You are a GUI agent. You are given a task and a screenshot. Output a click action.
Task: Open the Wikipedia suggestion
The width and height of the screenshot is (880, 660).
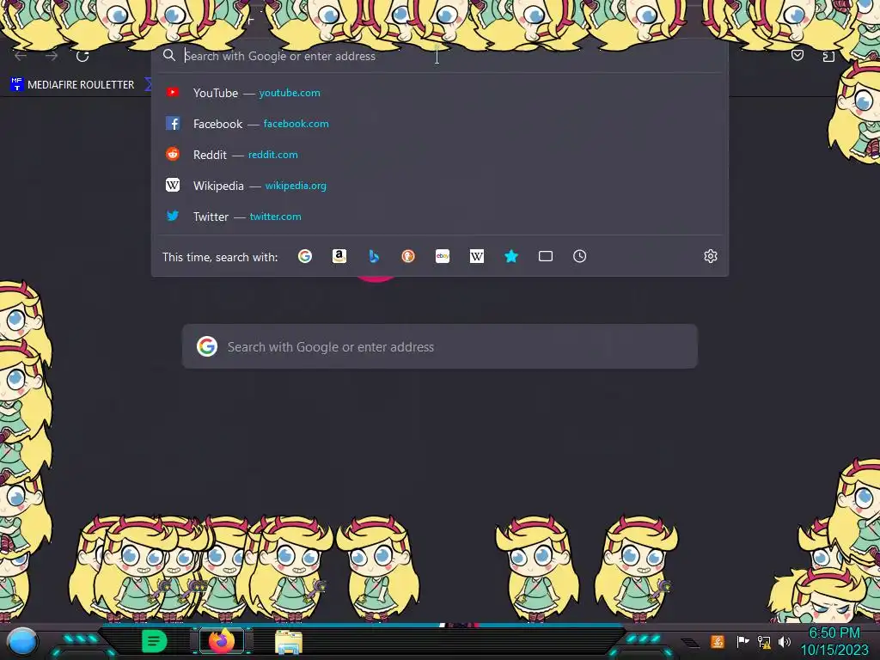440,186
